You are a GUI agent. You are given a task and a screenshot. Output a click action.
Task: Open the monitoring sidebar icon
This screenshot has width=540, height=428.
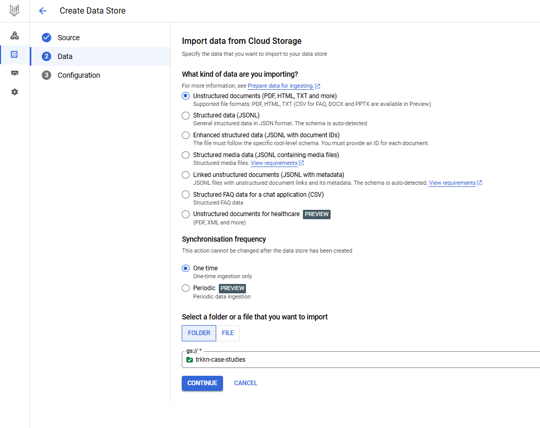(x=15, y=74)
